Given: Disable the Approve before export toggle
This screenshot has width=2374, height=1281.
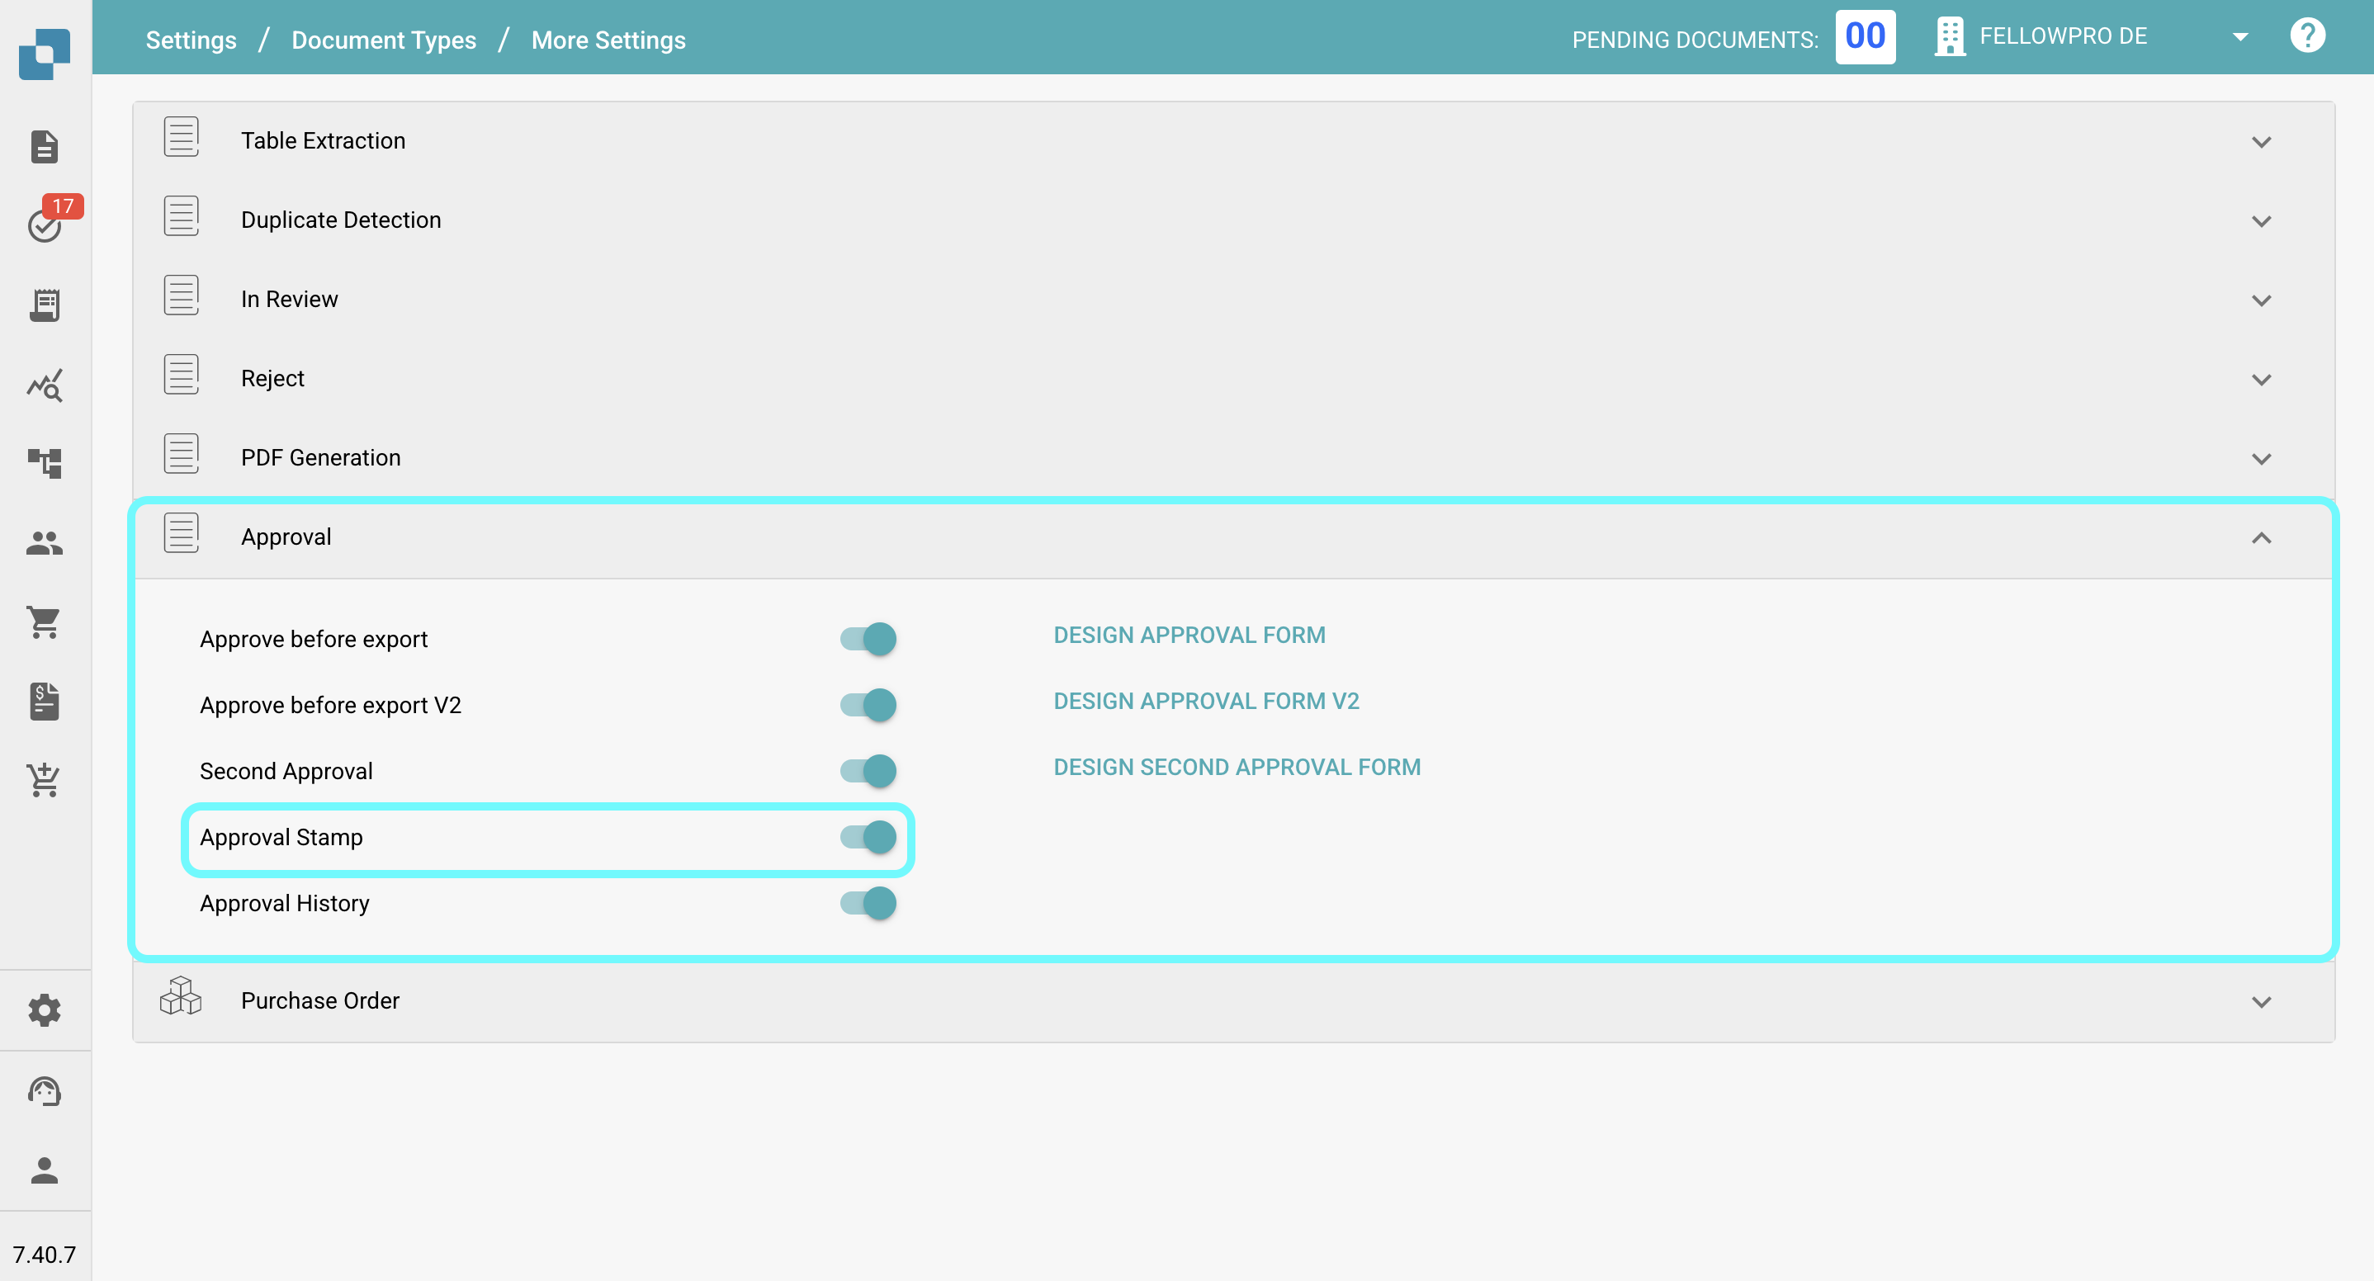Looking at the screenshot, I should click(x=868, y=639).
